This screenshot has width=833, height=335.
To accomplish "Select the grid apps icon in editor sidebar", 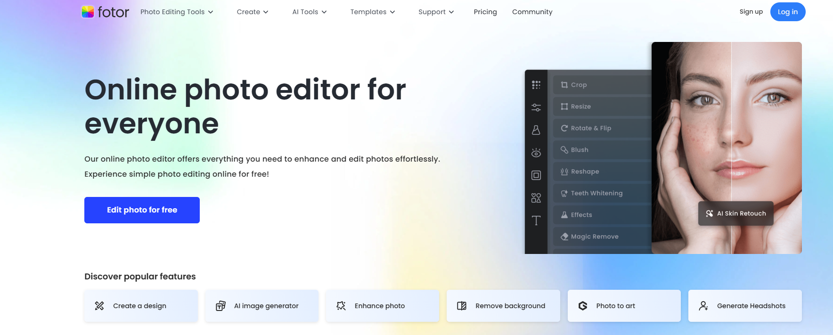I will 536,85.
